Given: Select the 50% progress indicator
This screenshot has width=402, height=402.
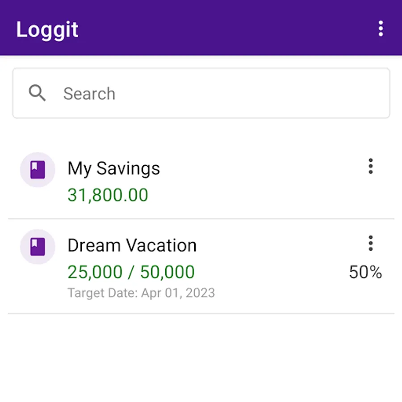Looking at the screenshot, I should (365, 272).
